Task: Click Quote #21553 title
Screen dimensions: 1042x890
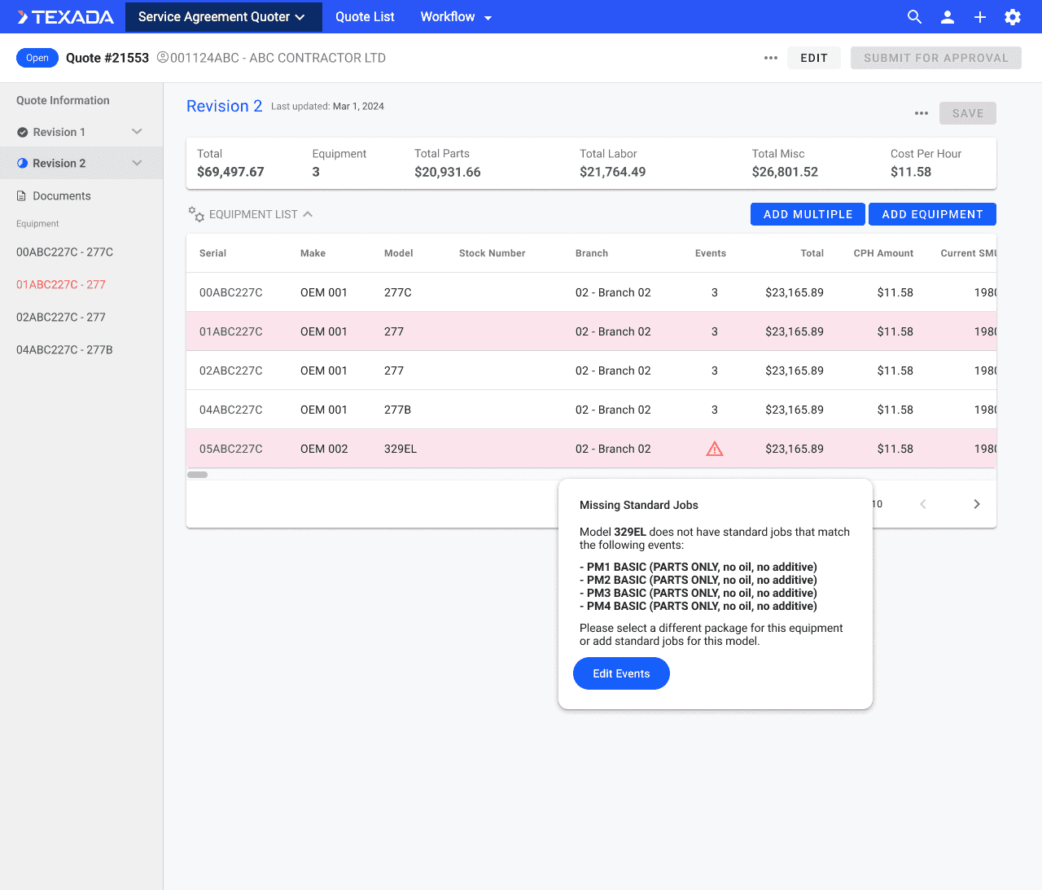Action: [107, 58]
